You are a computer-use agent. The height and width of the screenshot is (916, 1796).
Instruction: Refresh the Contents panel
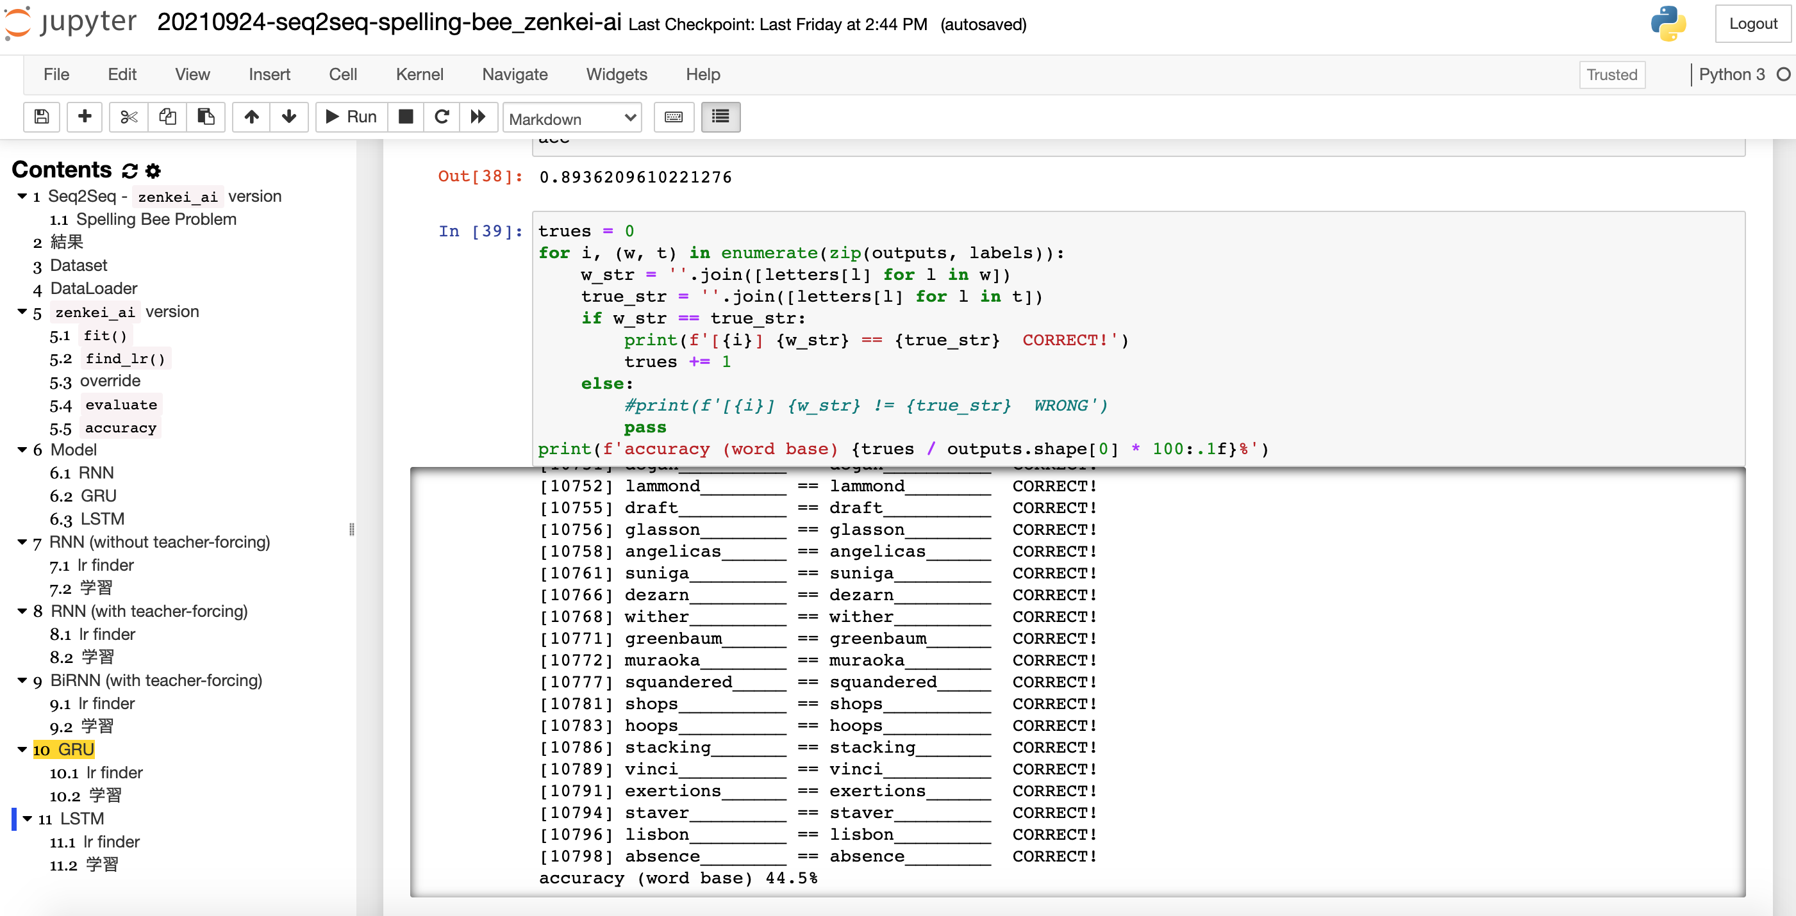click(129, 170)
